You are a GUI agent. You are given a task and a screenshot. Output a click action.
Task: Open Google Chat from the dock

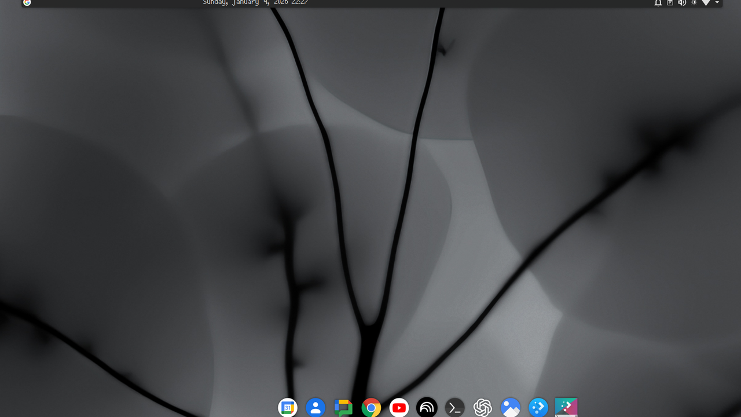[x=343, y=407]
